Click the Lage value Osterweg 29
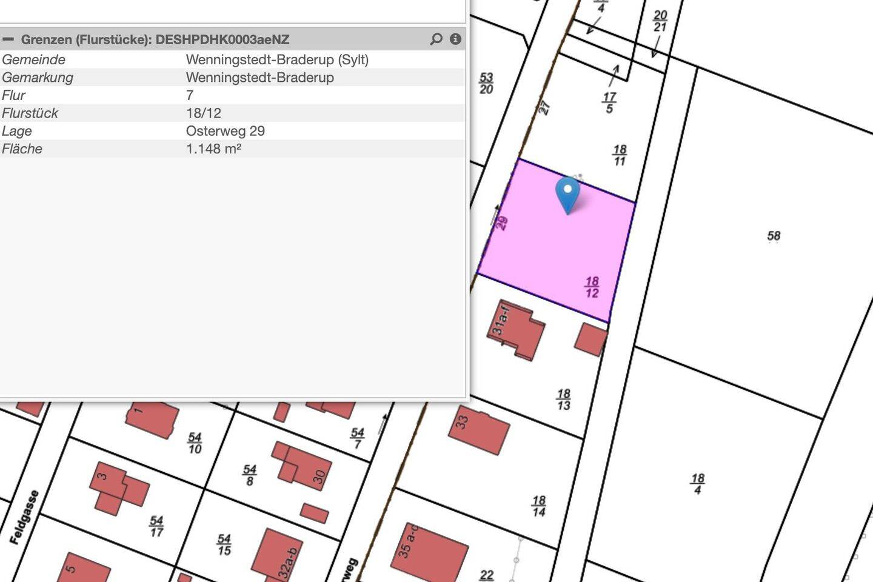The height and width of the screenshot is (582, 873). point(225,131)
